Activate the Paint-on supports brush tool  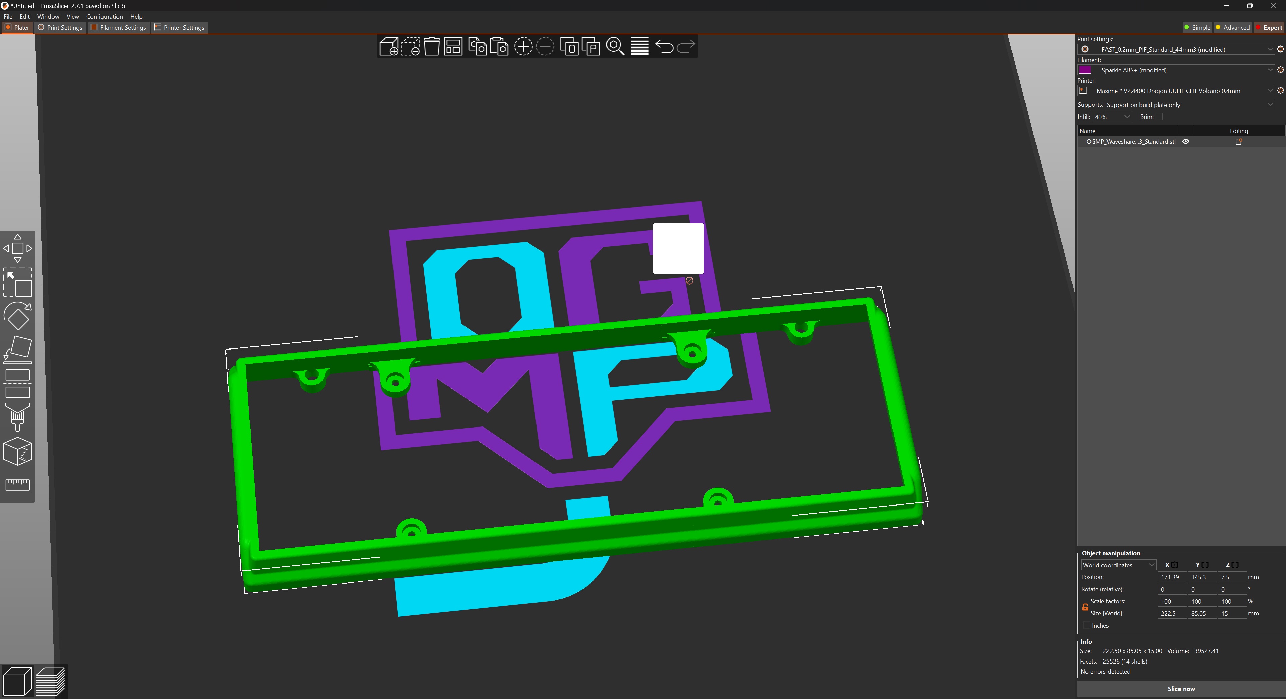click(x=17, y=417)
